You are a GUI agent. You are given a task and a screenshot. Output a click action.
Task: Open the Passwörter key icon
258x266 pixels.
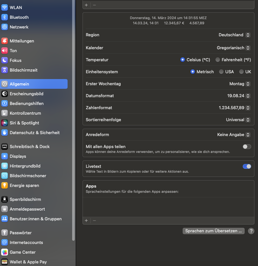point(5,232)
